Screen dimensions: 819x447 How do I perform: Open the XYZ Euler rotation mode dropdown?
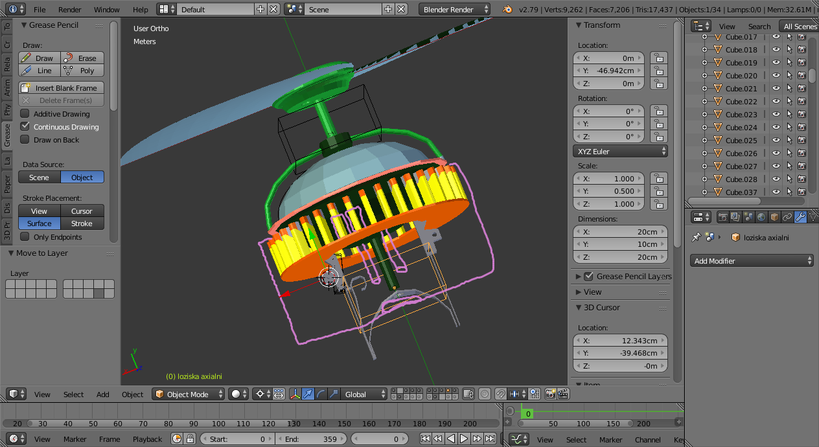click(621, 152)
